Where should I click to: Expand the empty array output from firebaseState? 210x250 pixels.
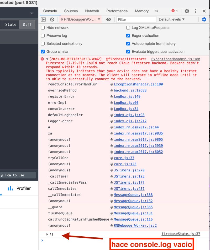(47, 234)
